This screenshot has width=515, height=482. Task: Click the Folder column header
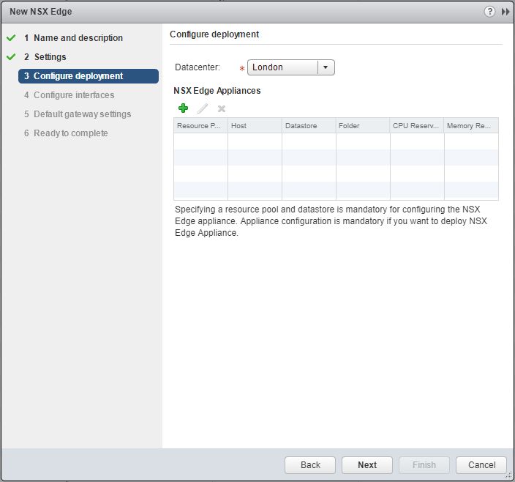click(x=362, y=126)
